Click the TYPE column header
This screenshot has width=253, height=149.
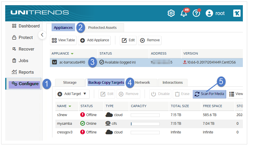point(116,106)
